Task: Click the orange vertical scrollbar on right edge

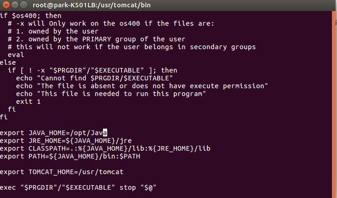Action: click(334, 105)
